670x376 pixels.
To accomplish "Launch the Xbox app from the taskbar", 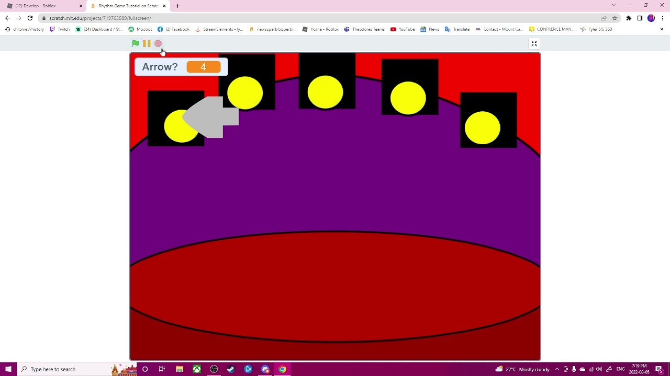I will tap(197, 369).
